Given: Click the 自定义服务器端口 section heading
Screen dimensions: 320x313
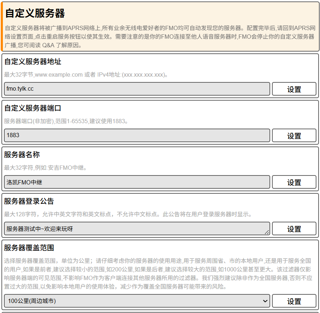Looking at the screenshot, I should (33, 108).
